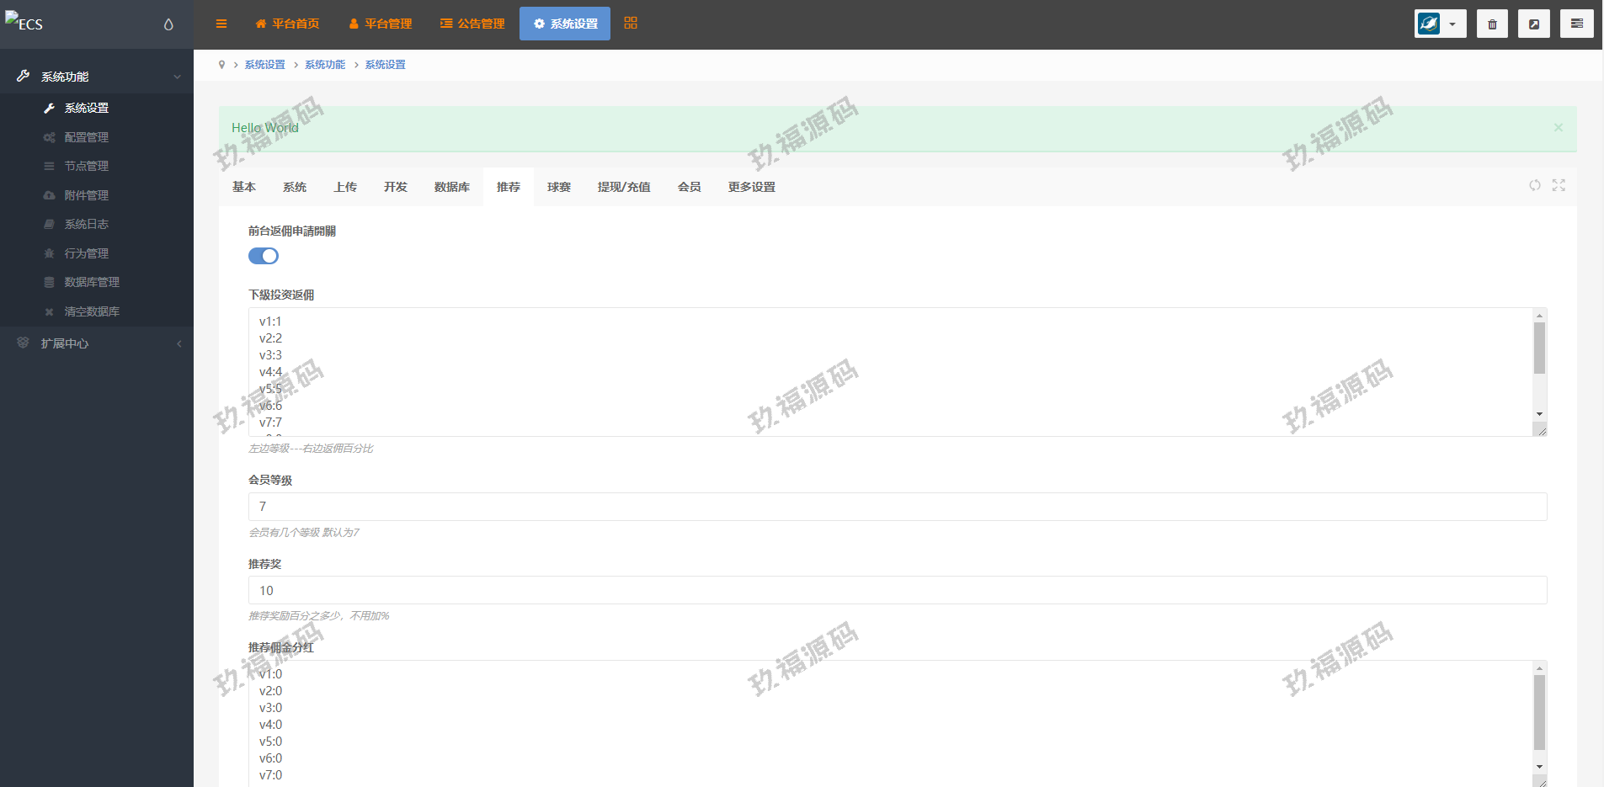
Task: Open the avatar dropdown caret
Action: (1452, 24)
